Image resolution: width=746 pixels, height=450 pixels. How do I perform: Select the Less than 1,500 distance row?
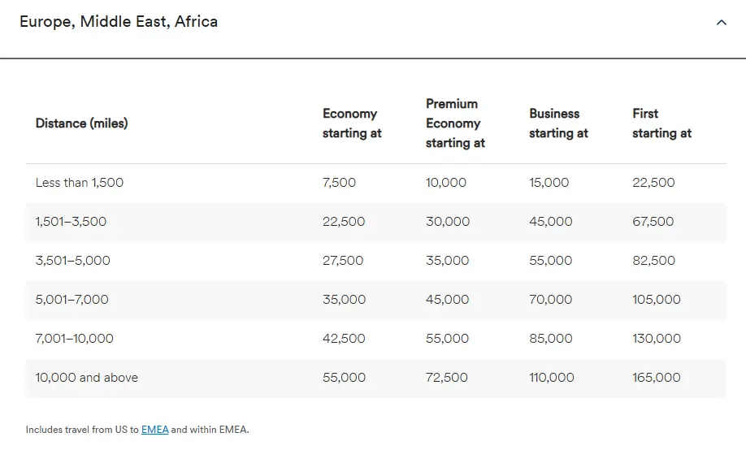tap(80, 183)
